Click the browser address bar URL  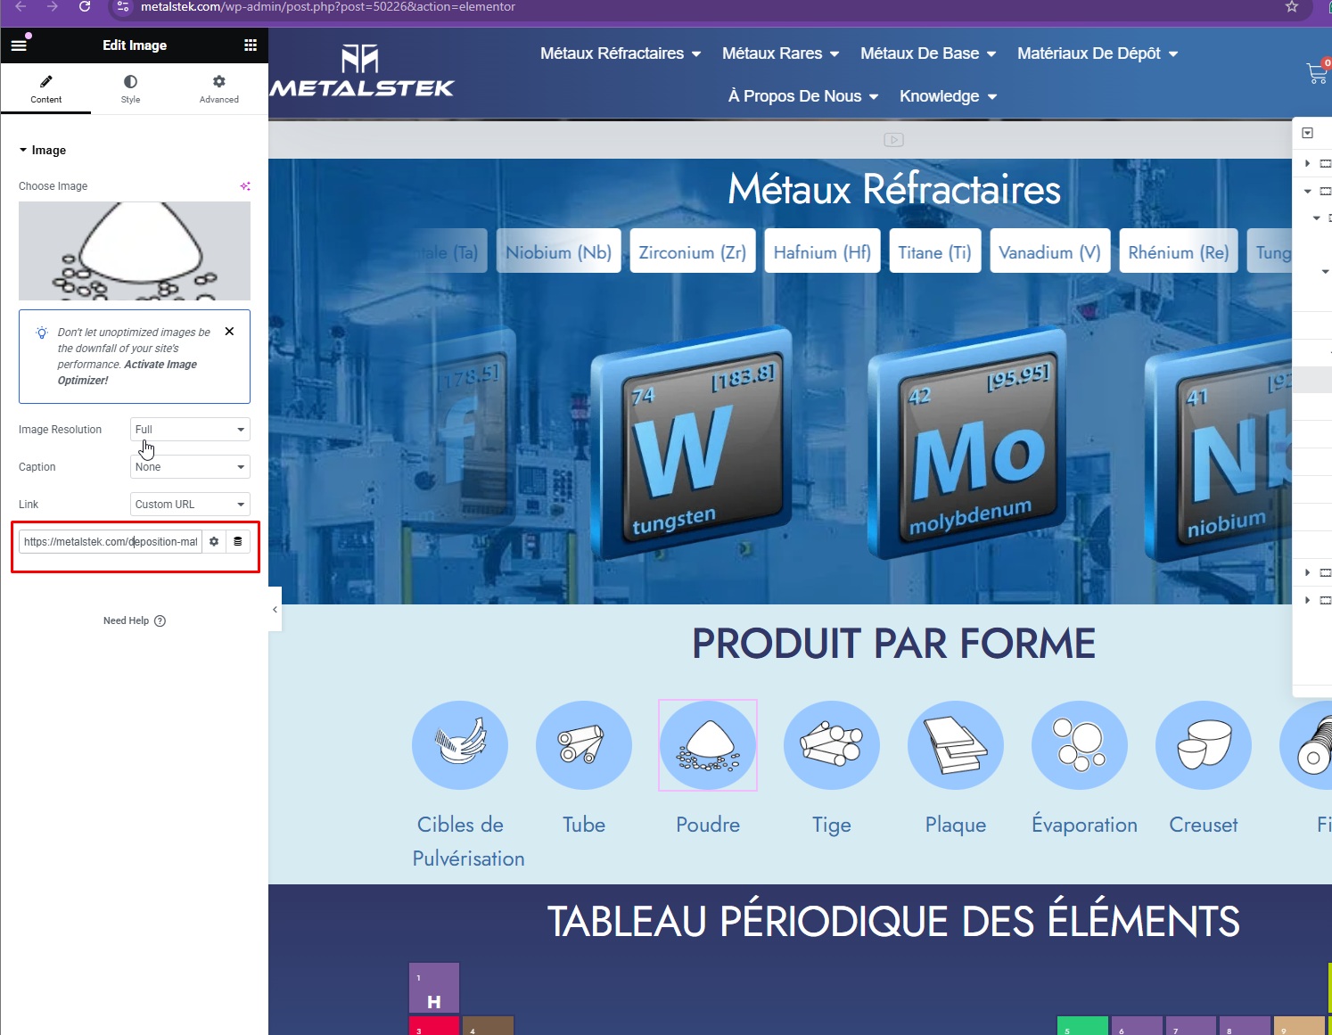[x=327, y=7]
